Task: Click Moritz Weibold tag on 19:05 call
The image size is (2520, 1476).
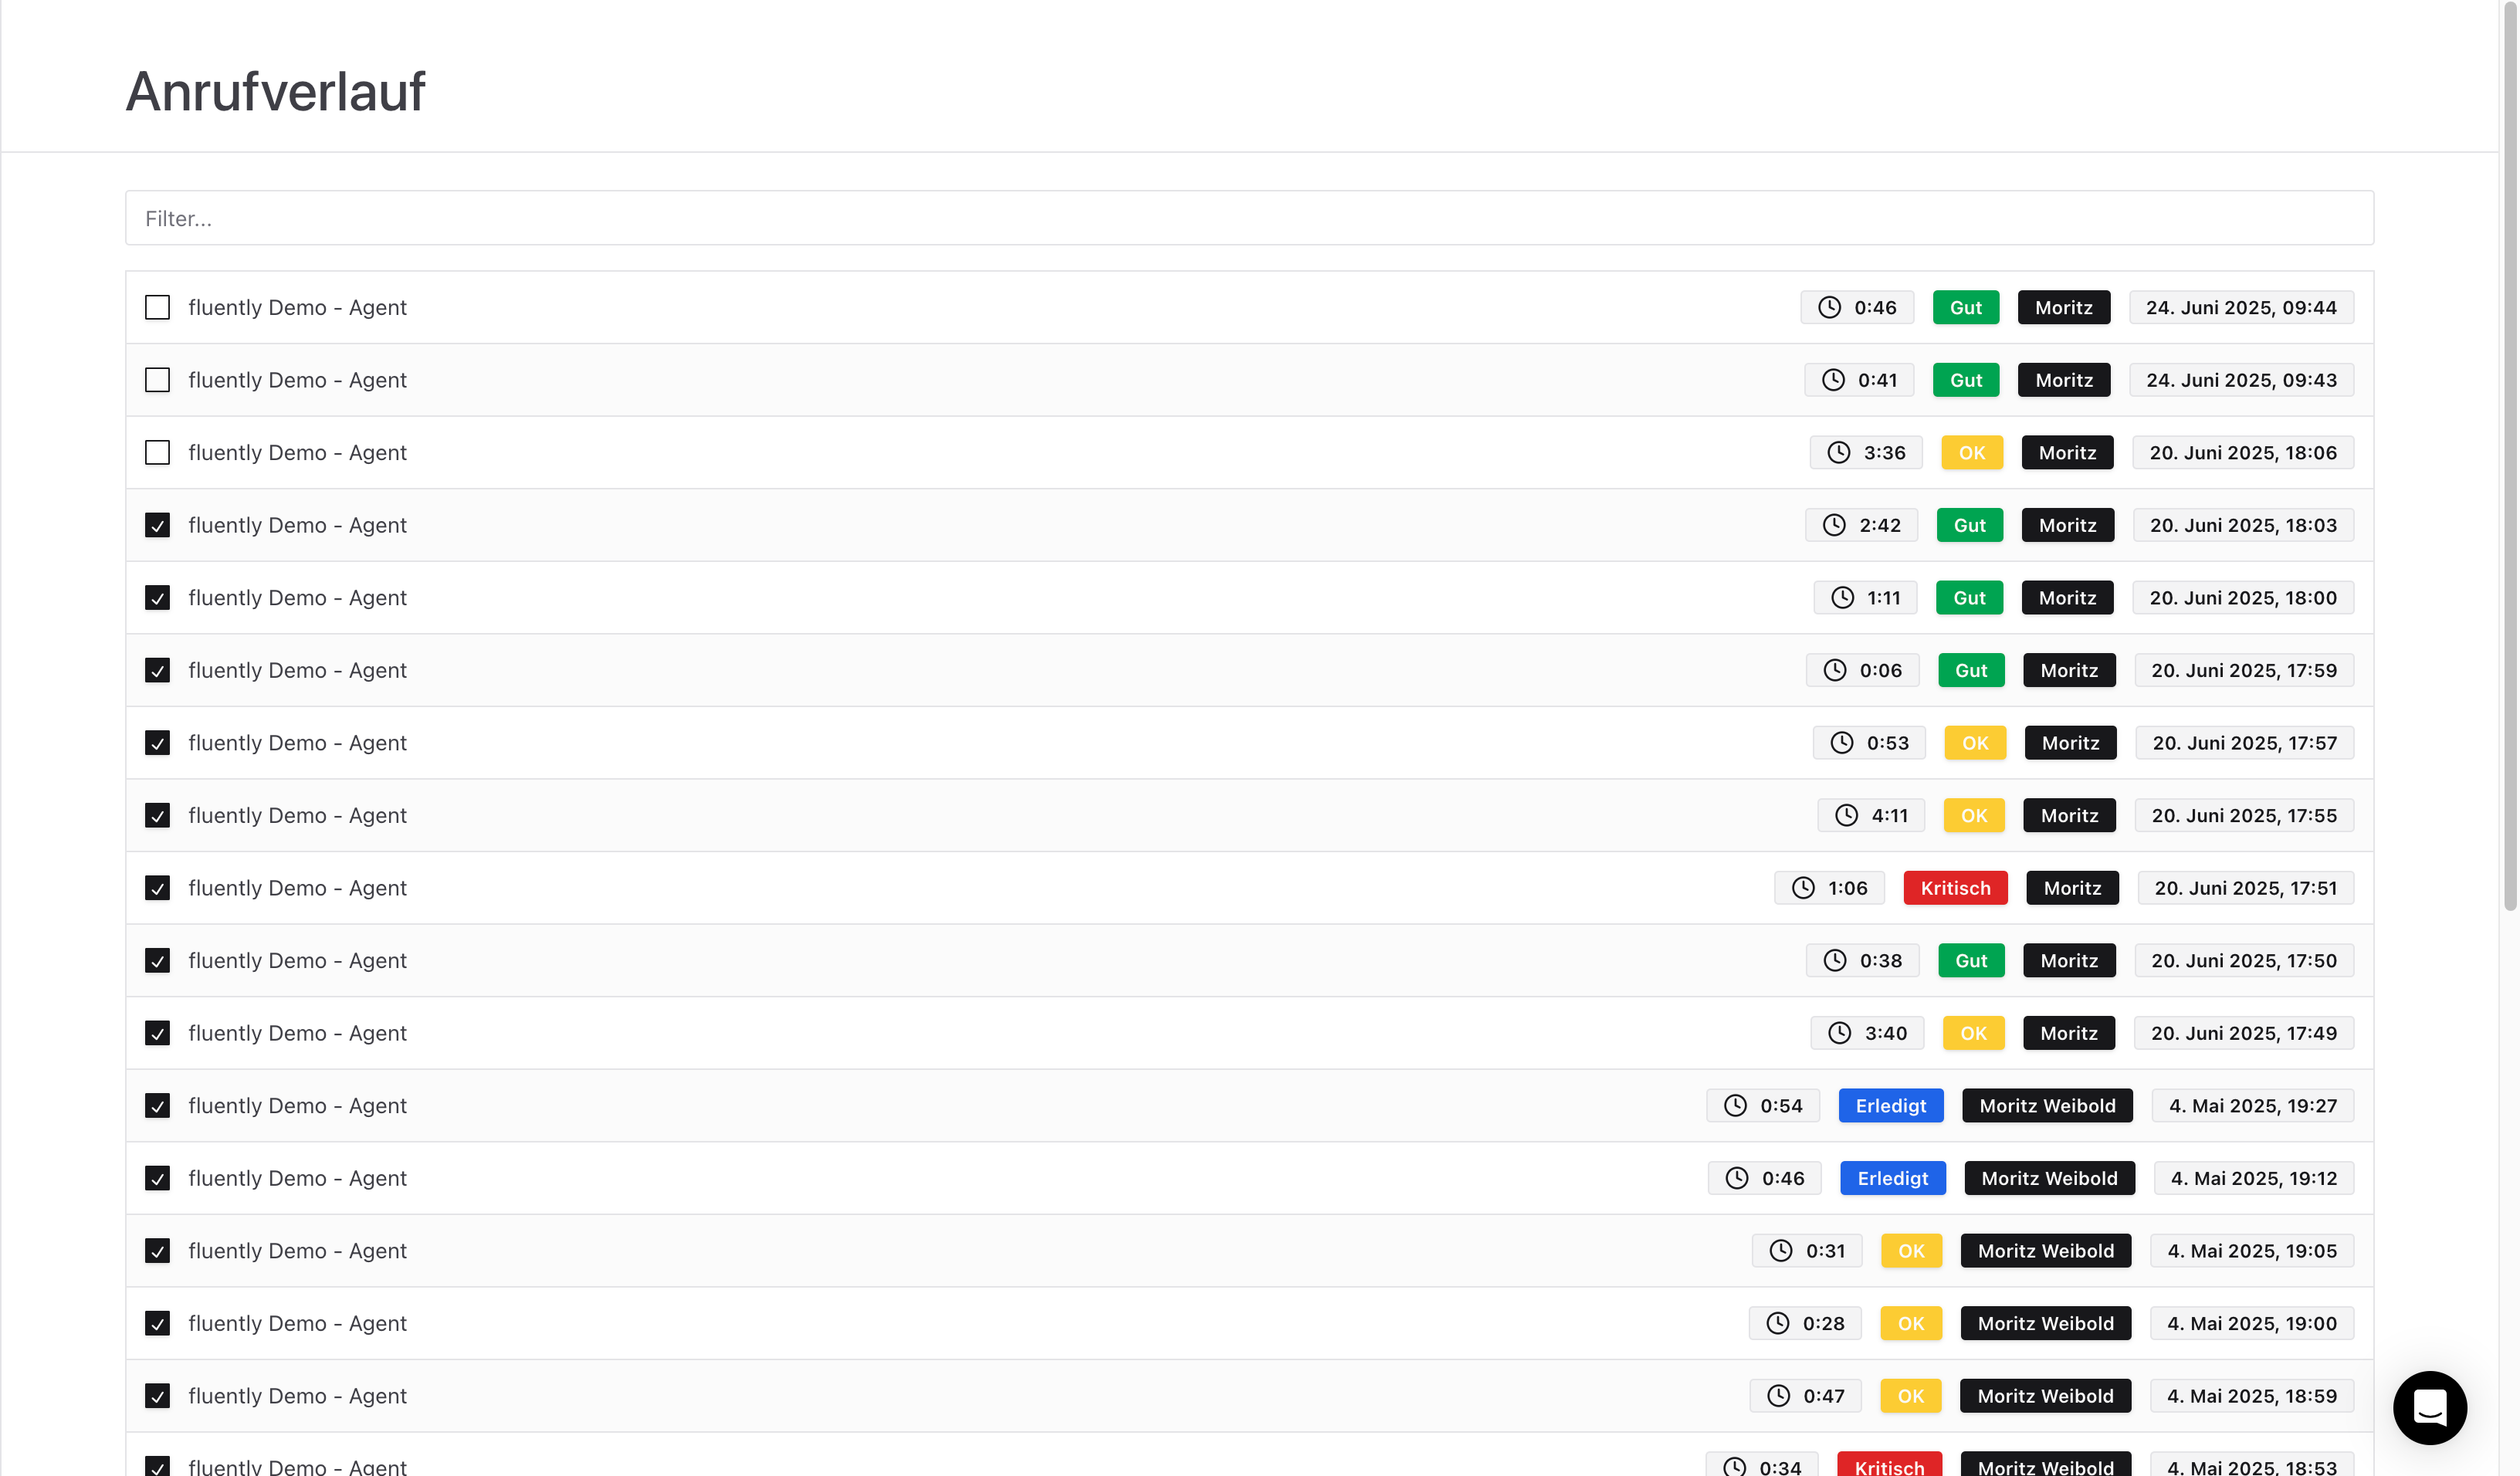Action: tap(2045, 1250)
